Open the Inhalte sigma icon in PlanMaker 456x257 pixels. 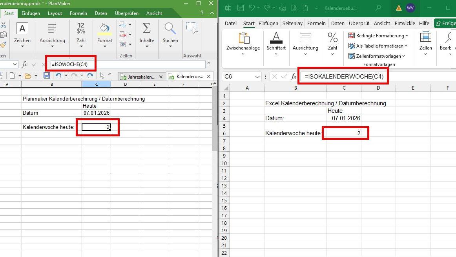146,29
